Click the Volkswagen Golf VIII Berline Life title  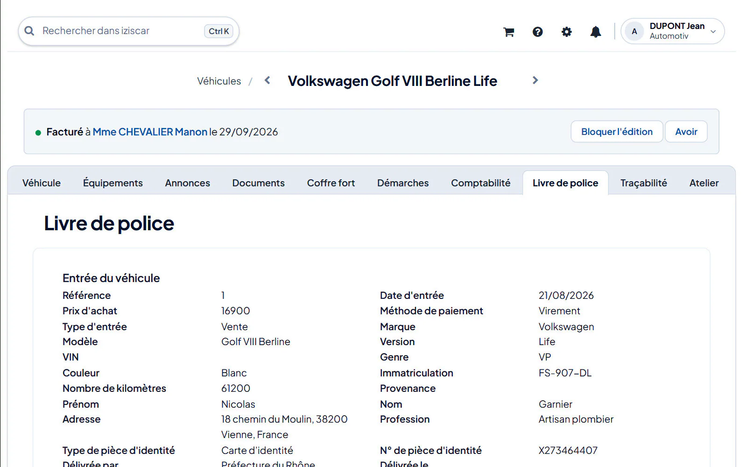point(392,81)
